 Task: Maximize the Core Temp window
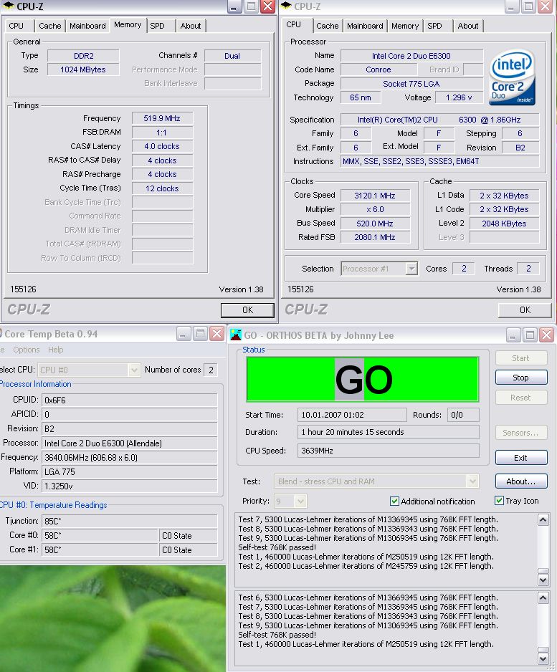pos(200,334)
